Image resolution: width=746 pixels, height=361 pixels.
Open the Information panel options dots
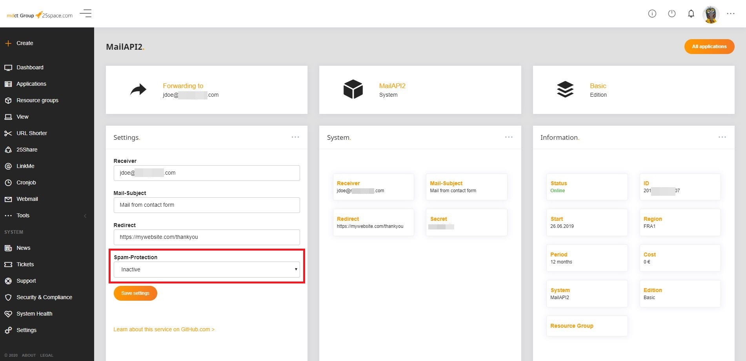pos(722,137)
